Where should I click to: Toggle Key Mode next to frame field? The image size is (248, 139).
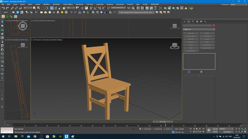(191, 132)
